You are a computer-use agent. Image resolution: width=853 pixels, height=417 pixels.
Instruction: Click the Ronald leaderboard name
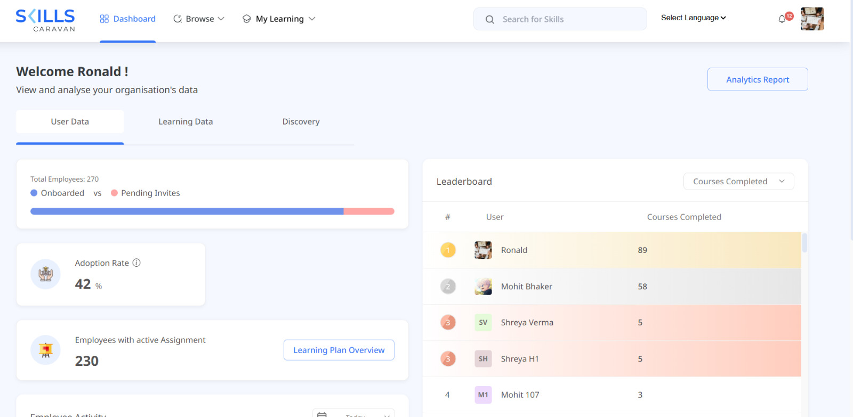point(514,250)
